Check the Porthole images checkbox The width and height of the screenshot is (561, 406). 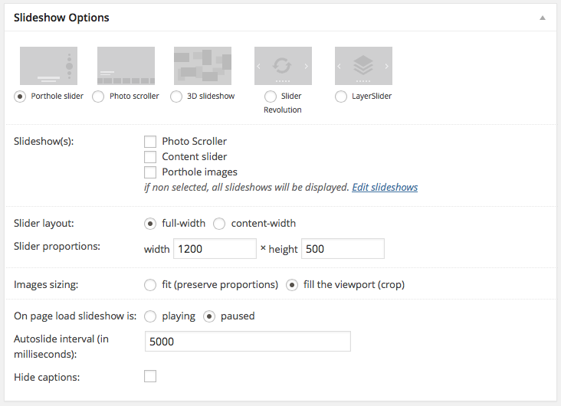[x=150, y=172]
